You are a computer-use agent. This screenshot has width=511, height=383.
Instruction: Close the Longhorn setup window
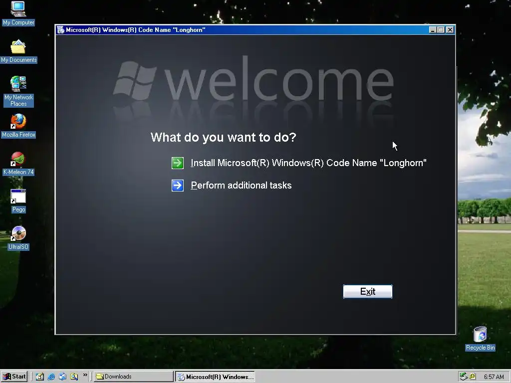pyautogui.click(x=450, y=30)
